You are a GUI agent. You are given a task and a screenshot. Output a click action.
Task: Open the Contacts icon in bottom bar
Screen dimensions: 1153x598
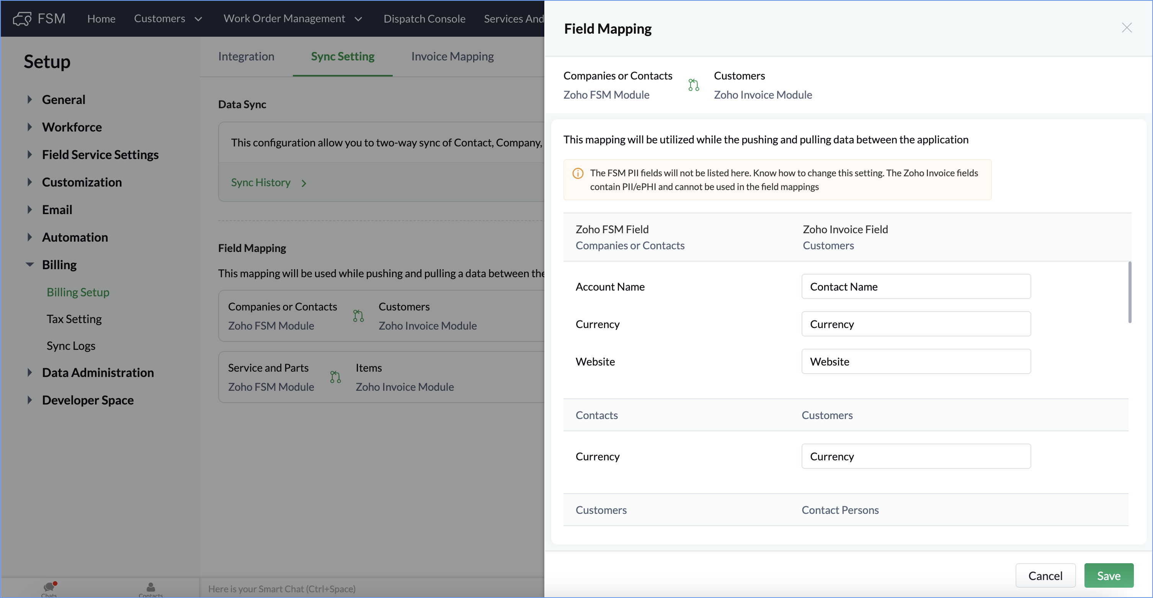click(150, 587)
